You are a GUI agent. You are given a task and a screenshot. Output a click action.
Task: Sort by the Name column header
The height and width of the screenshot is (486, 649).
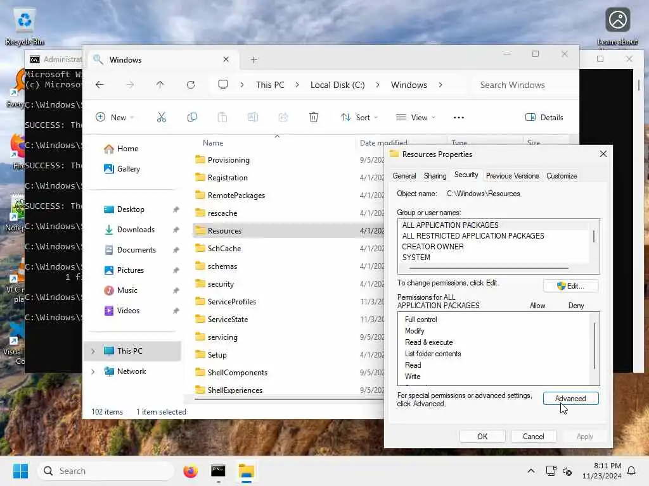tap(213, 143)
